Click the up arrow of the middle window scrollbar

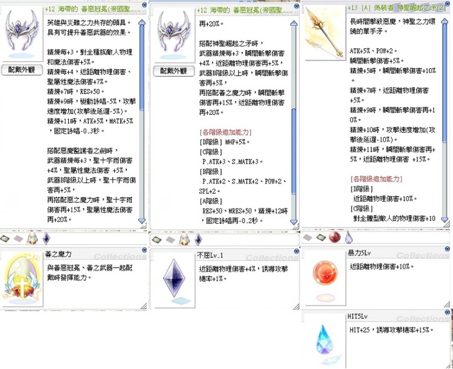(x=294, y=24)
